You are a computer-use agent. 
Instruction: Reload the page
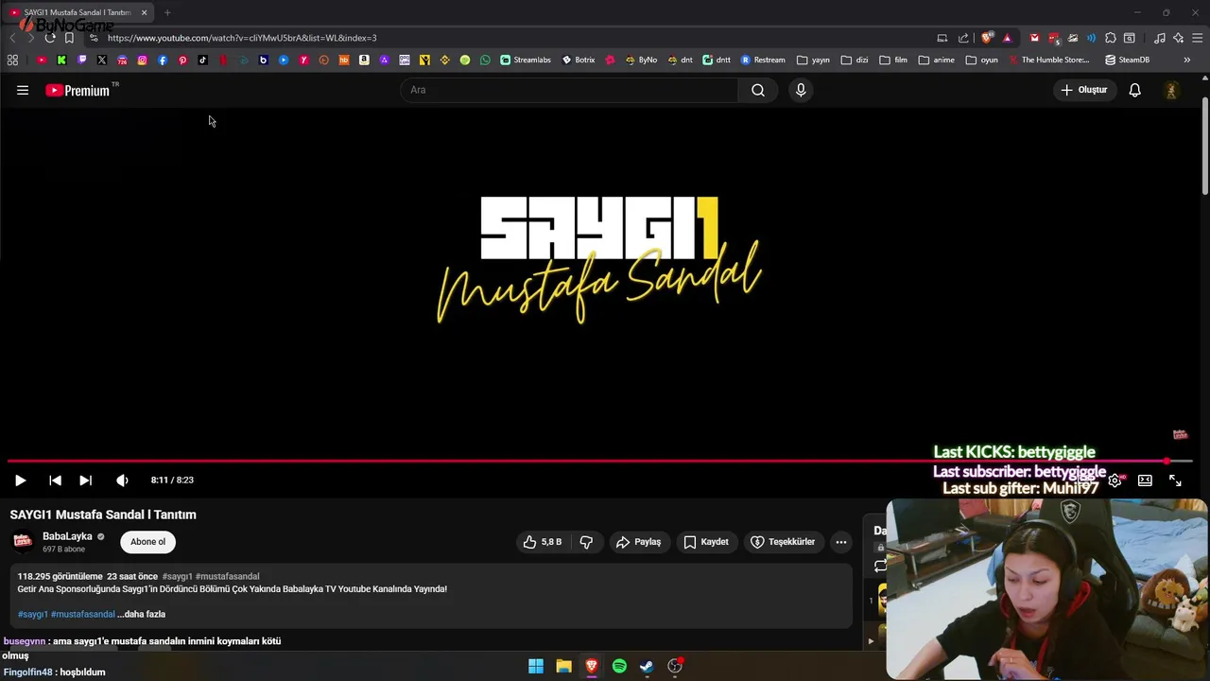pos(49,38)
